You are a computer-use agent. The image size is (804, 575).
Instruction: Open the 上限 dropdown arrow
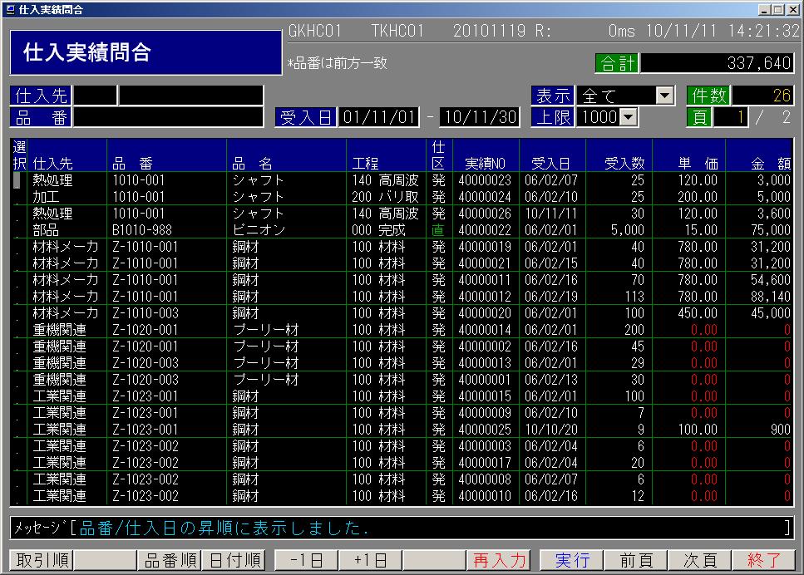(629, 117)
